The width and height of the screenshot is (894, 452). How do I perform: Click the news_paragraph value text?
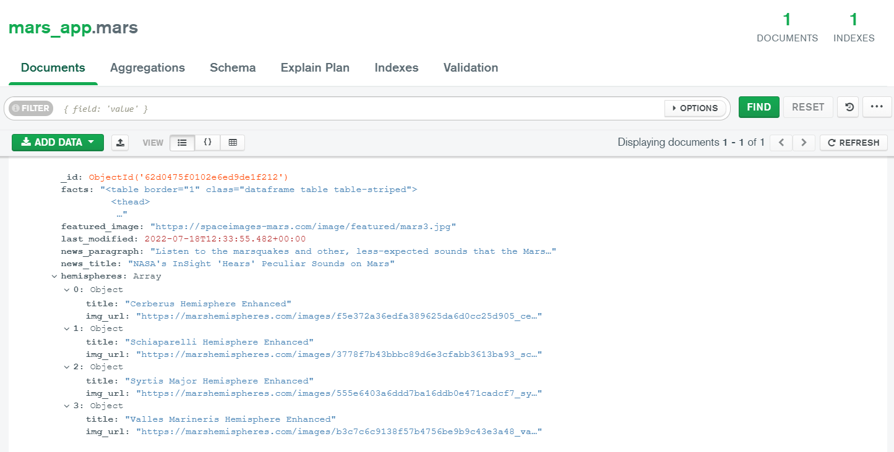click(353, 251)
